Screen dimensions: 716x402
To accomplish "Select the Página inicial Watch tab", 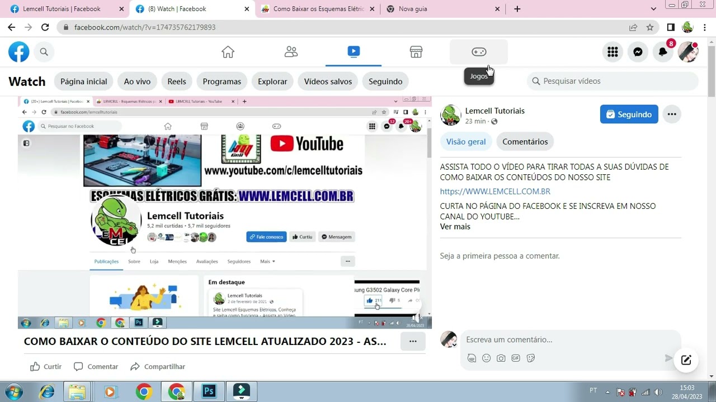I will pos(83,82).
